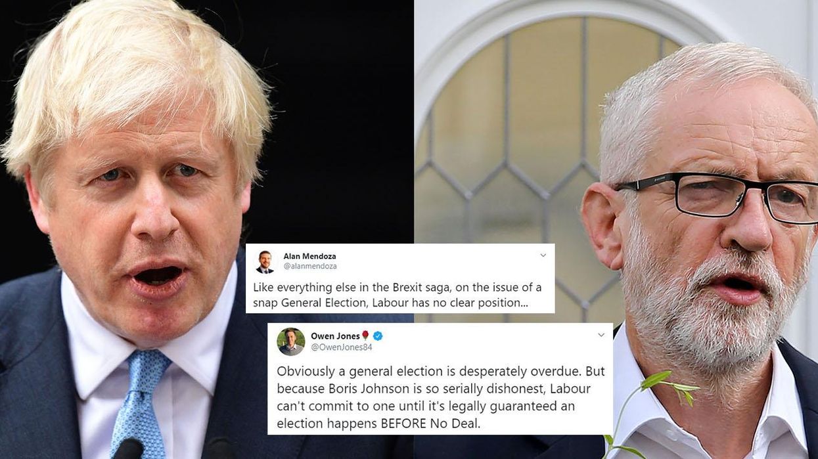Click the blue verified badge beside Owen Jones
This screenshot has height=459, width=818.
click(378, 336)
